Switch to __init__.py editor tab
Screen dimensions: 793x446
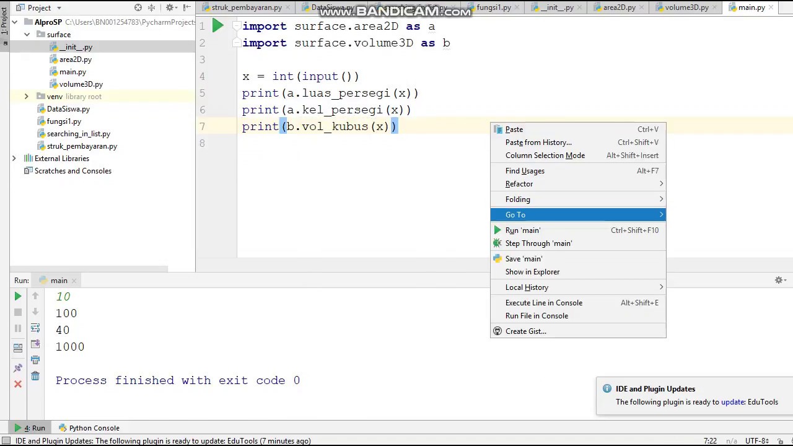(557, 7)
